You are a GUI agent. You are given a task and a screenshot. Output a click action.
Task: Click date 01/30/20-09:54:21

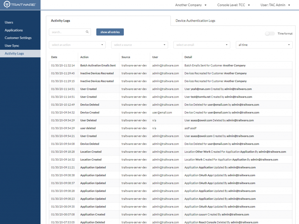63,136
